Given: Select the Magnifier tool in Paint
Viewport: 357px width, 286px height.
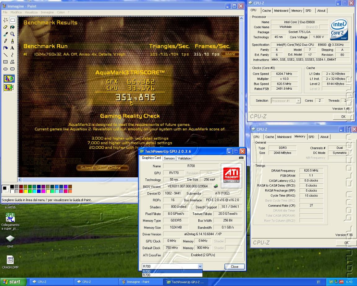Looking at the screenshot, I should [x=12, y=34].
